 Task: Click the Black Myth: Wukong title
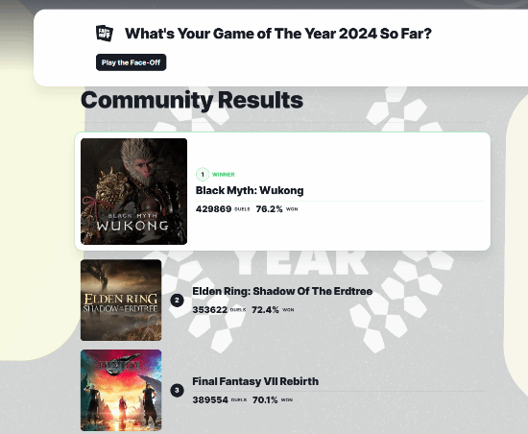point(250,190)
